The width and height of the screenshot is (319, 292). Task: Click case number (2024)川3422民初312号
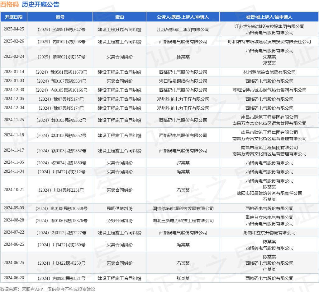pyautogui.click(x=60, y=172)
